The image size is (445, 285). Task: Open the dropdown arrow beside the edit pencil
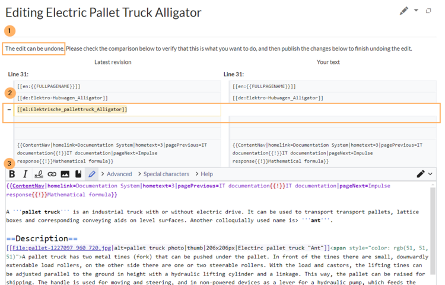coord(416,11)
